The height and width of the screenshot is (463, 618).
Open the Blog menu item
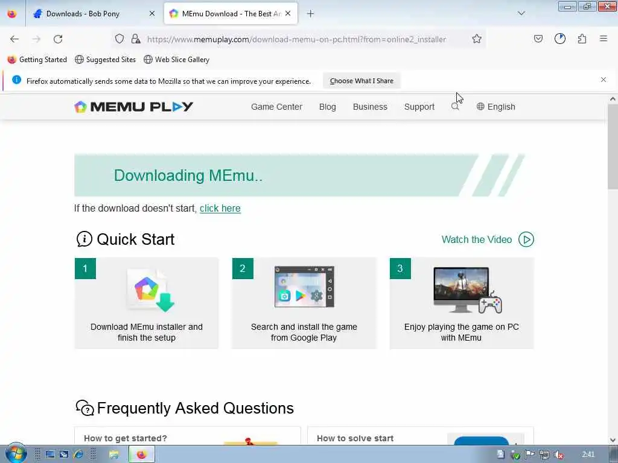pos(327,107)
